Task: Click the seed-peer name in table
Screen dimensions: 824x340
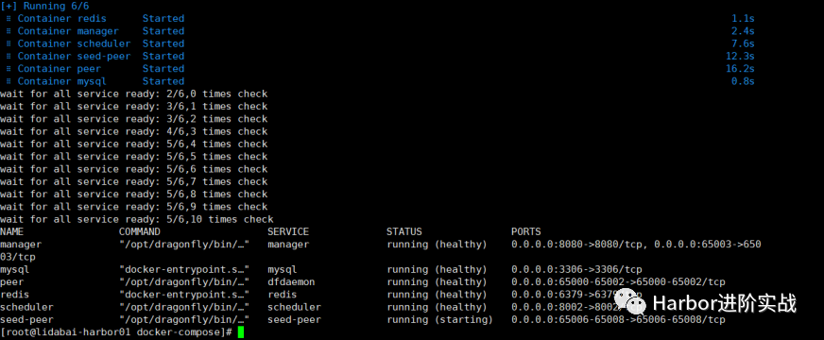Action: click(26, 319)
